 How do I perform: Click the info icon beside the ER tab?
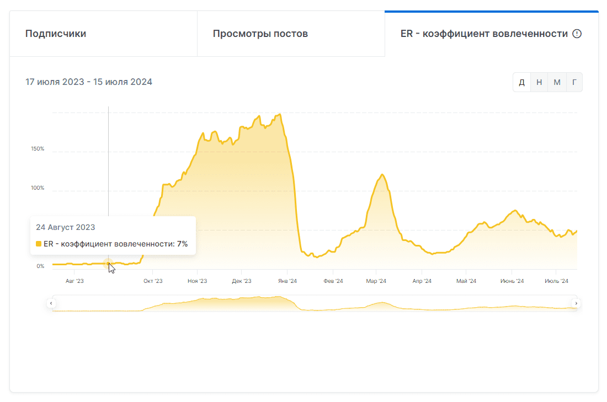[x=577, y=34]
